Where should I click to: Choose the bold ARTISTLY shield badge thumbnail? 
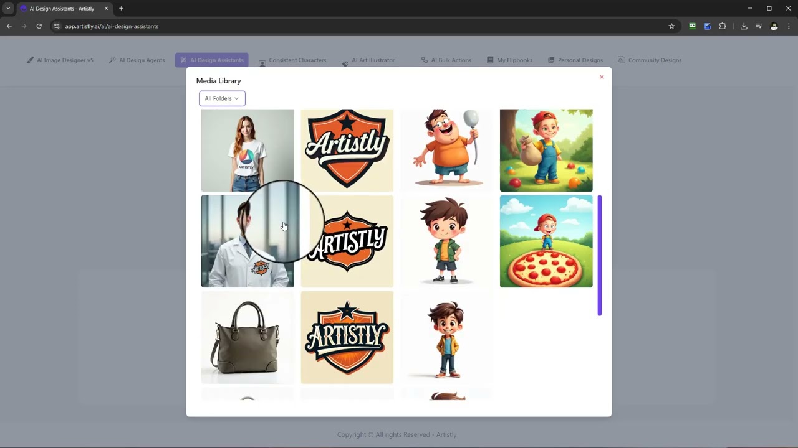tap(347, 338)
